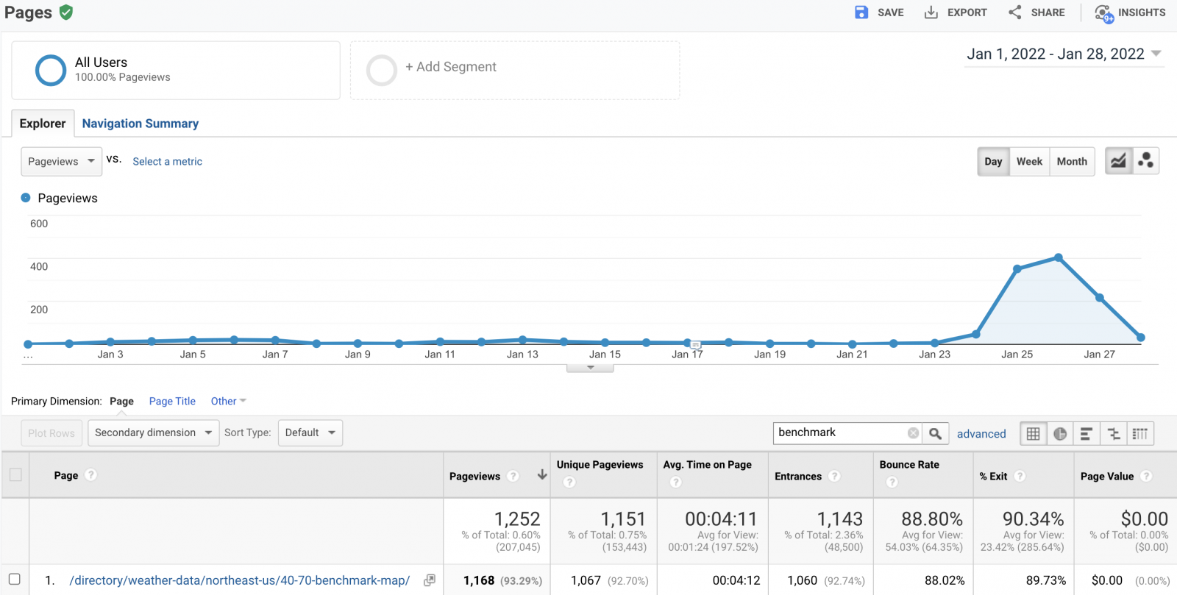
Task: Switch to the Navigation Summary tab
Action: [140, 124]
